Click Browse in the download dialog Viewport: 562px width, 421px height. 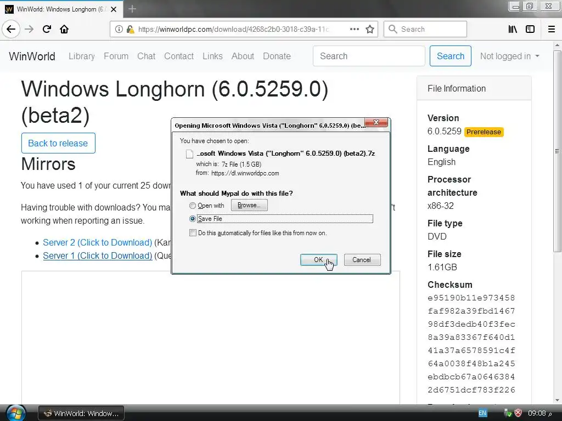coord(249,205)
